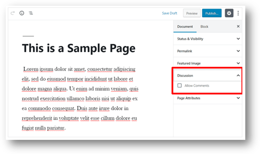Viewport: 260px width, 154px height.
Task: Switch to the Document tab
Action: (185, 26)
